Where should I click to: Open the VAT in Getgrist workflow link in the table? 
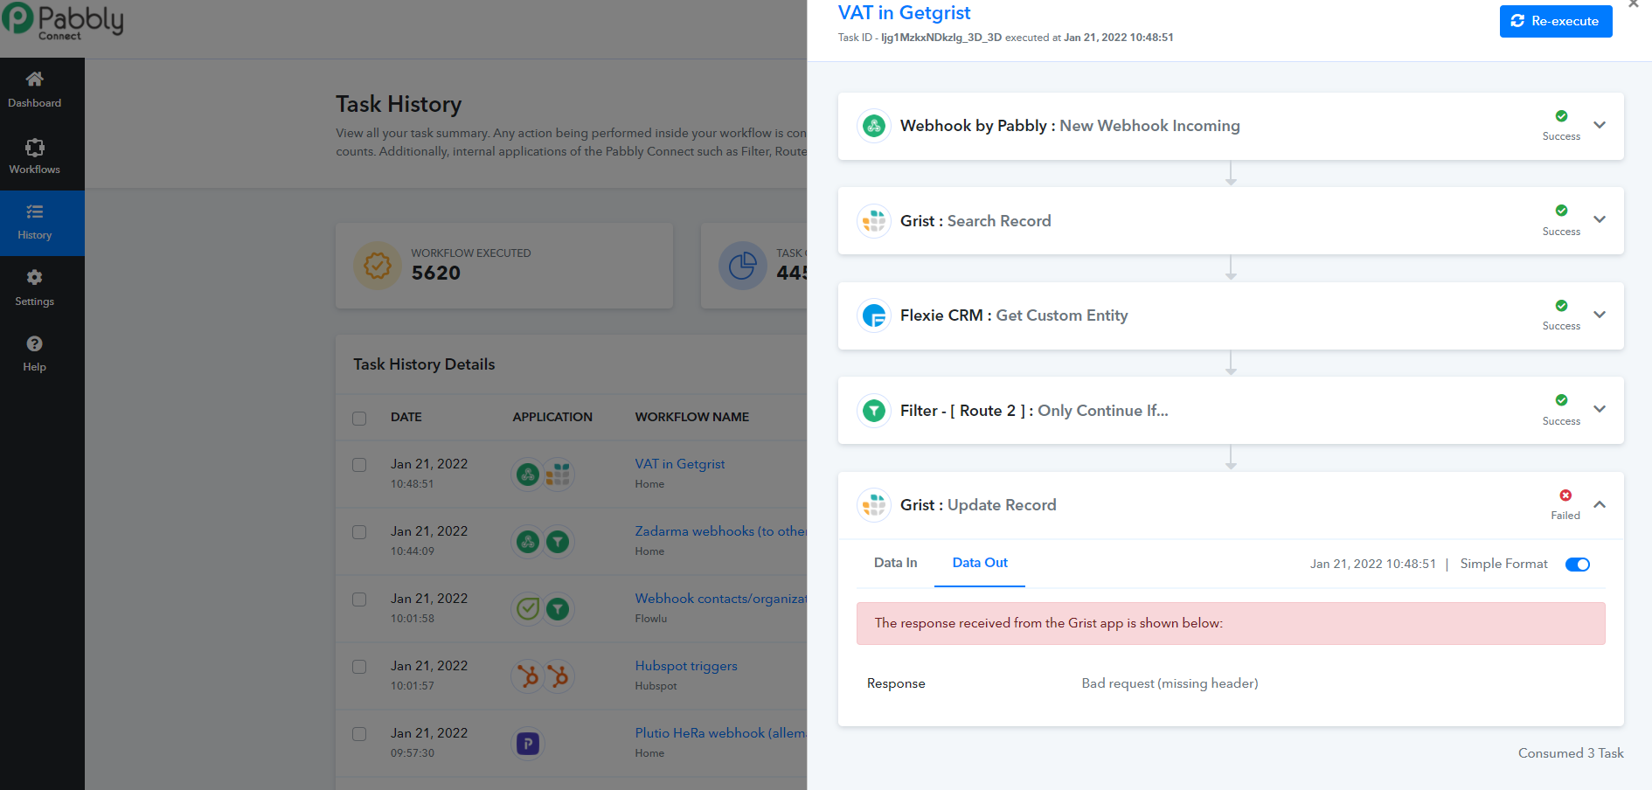coord(680,464)
